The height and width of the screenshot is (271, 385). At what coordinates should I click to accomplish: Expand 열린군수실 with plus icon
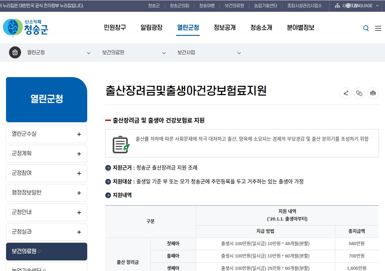point(79,134)
